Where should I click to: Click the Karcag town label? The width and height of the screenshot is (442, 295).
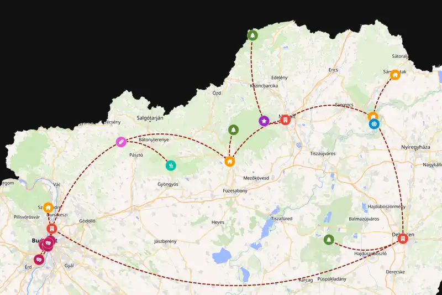pos(306,280)
